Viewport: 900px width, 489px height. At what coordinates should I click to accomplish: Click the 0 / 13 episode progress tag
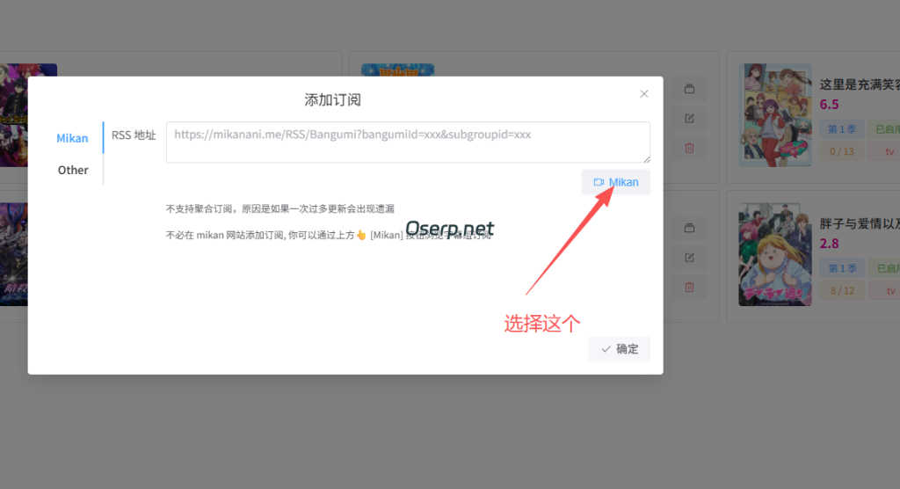(841, 151)
